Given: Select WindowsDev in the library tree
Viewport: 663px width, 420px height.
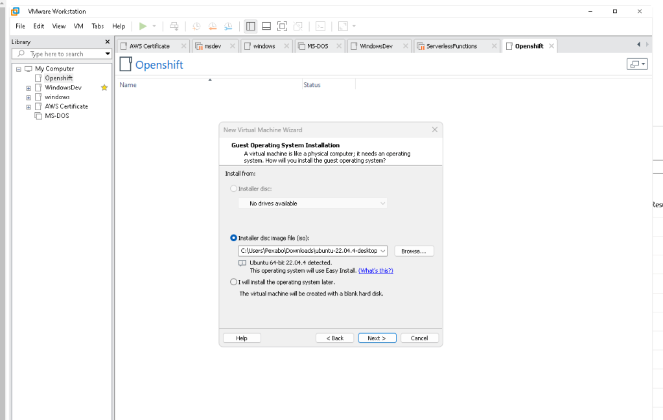Looking at the screenshot, I should [63, 87].
